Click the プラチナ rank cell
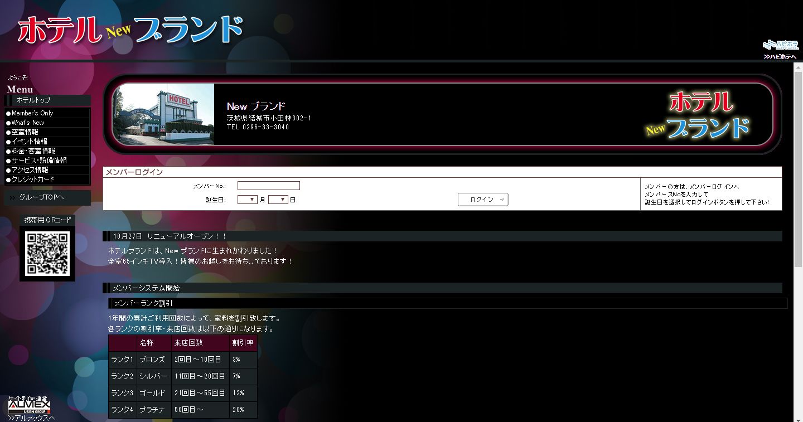The height and width of the screenshot is (422, 803). coord(153,410)
